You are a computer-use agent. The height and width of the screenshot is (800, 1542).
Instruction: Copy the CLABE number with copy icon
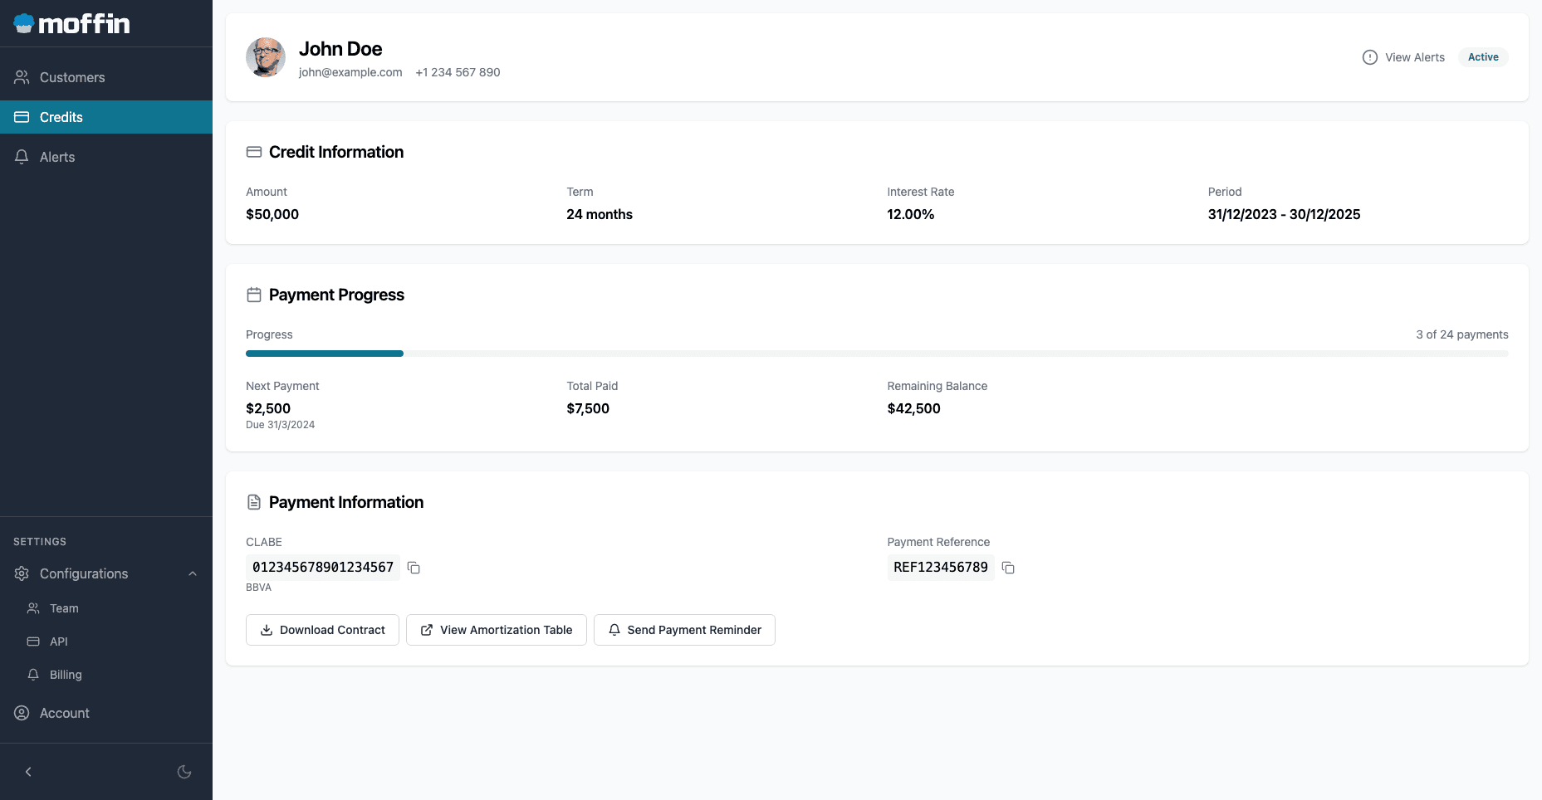414,568
